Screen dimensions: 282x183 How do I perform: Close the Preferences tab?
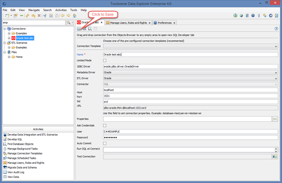174,23
